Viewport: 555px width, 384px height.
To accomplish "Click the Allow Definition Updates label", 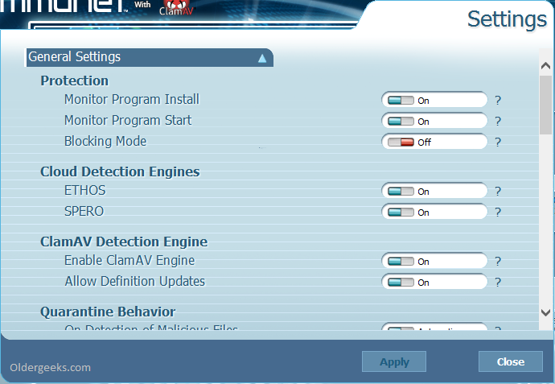I will point(135,281).
